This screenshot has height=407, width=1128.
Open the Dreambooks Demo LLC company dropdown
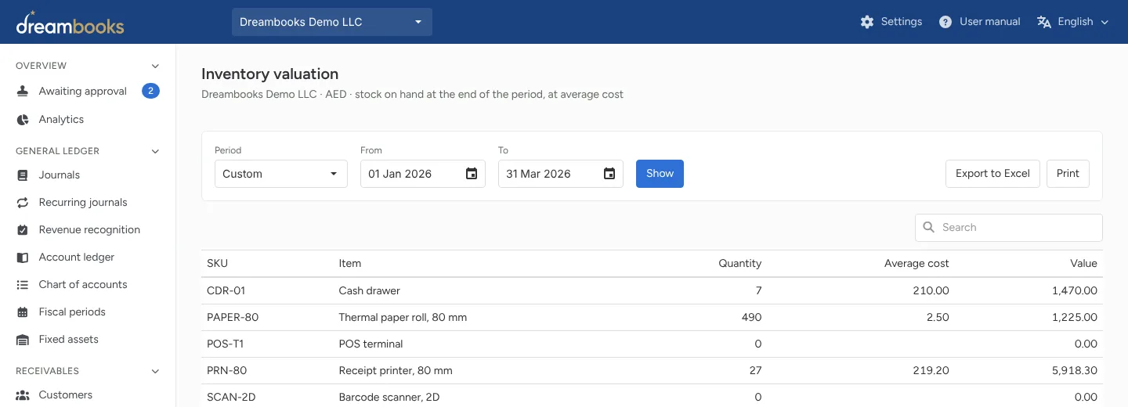click(332, 22)
